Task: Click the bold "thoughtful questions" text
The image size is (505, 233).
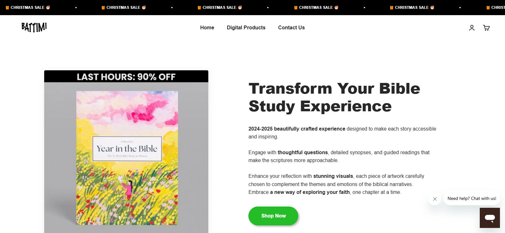Action: tap(303, 153)
